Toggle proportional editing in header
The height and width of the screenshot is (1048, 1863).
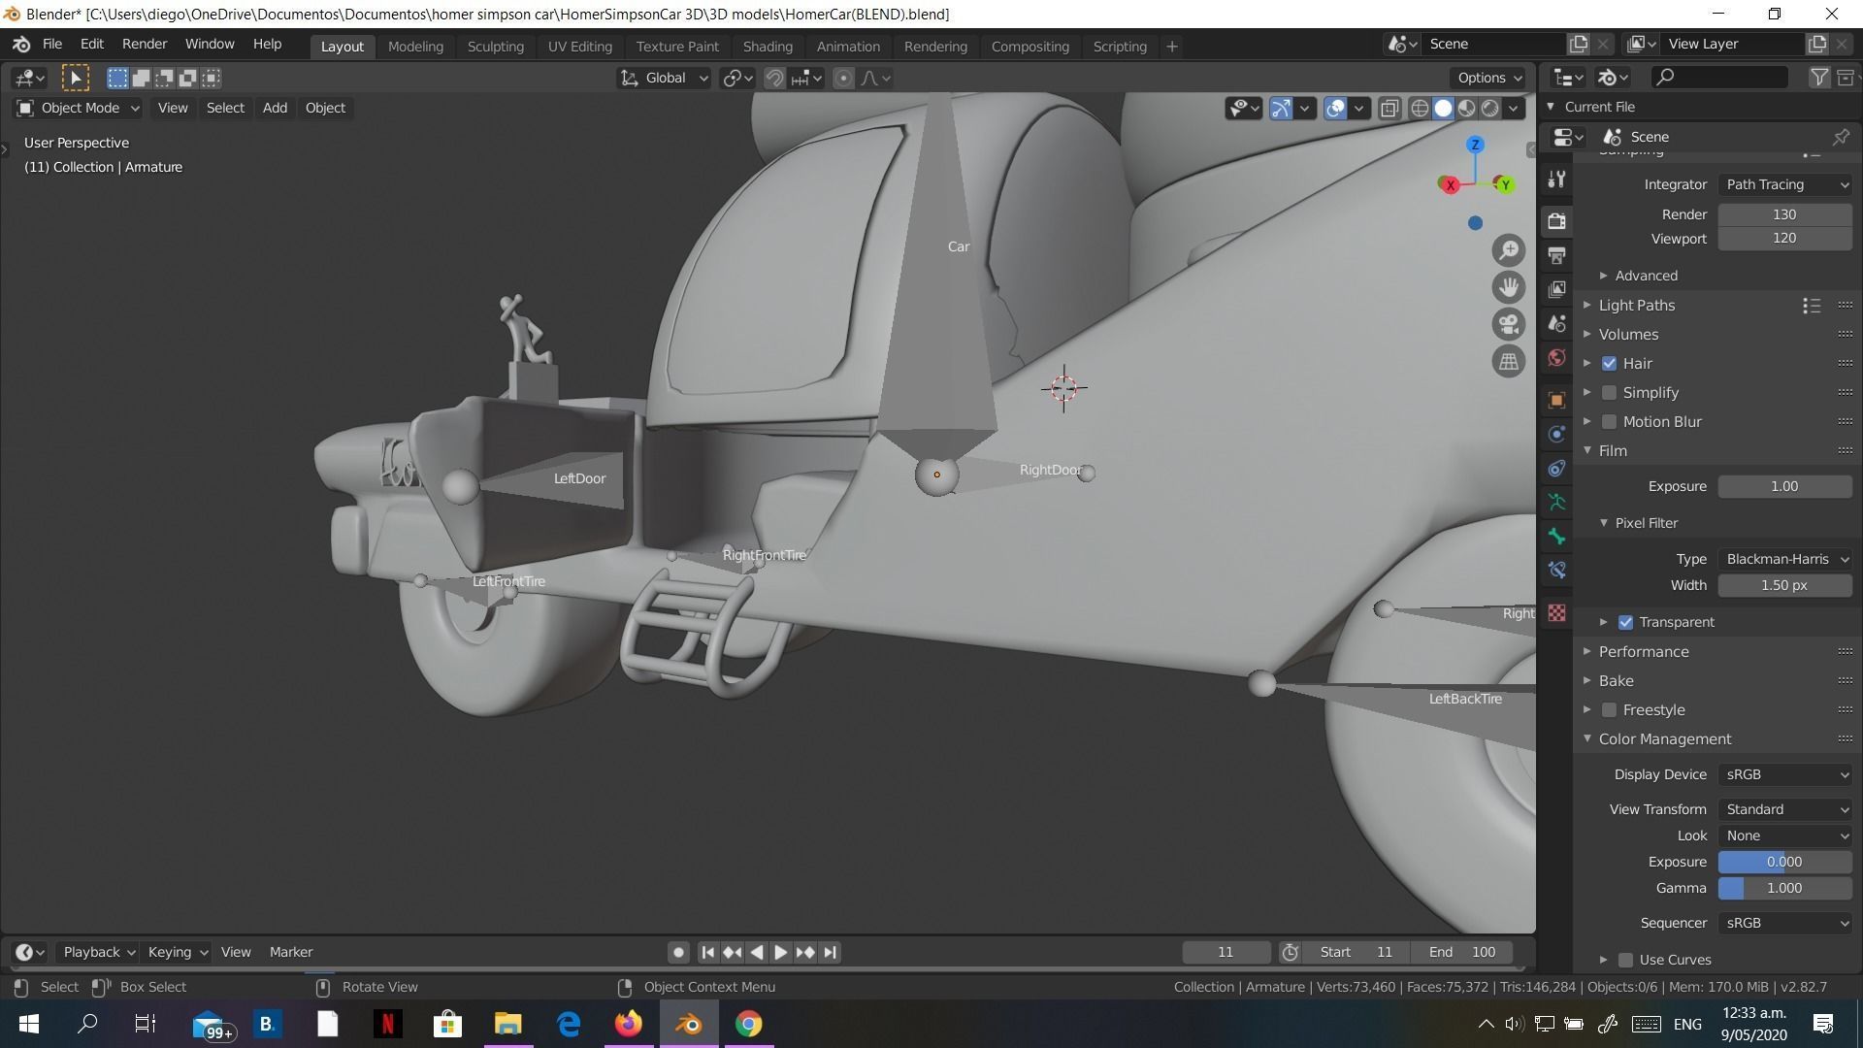click(843, 78)
